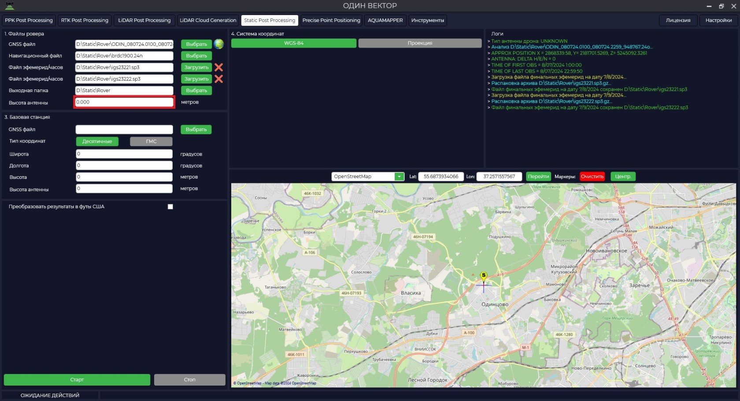Click log line 'ANTENNA: DELTA H/E/N = 0'
Viewport: 740px width, 401px height.
point(523,59)
